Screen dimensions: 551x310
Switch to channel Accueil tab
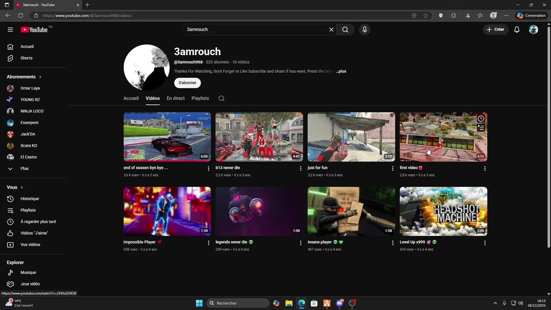click(131, 99)
